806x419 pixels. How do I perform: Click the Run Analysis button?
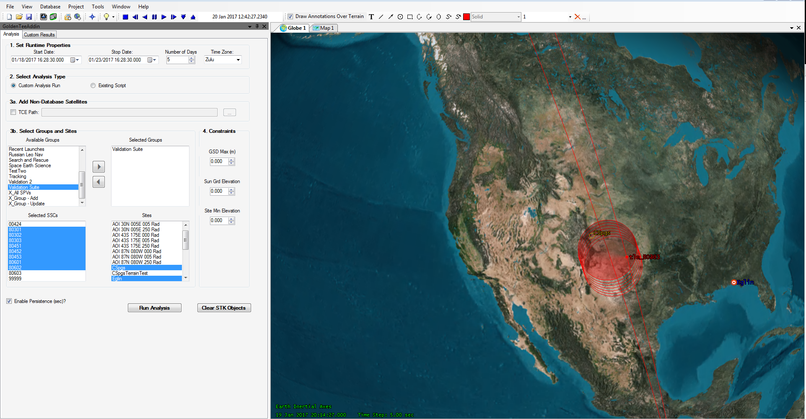tap(154, 308)
